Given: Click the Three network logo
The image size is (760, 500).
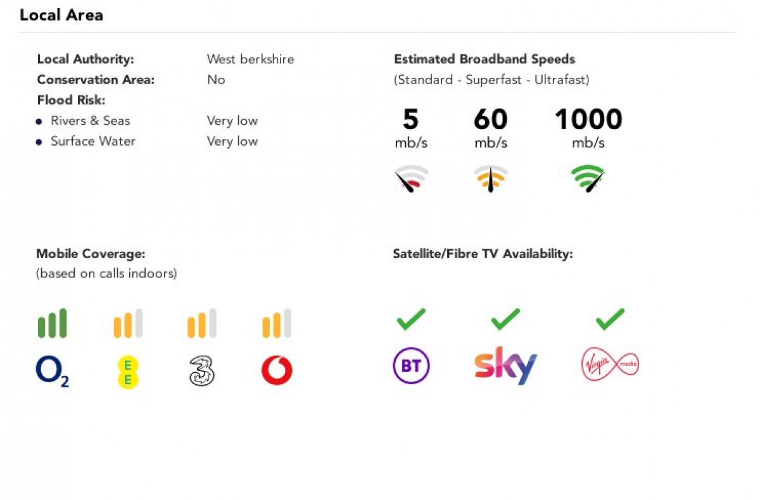Looking at the screenshot, I should coord(202,371).
